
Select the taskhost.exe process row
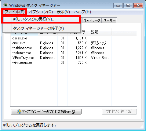point(74,48)
